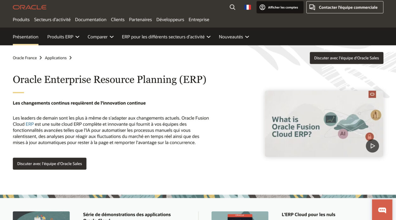Switch to the Présentation tab

pos(25,37)
